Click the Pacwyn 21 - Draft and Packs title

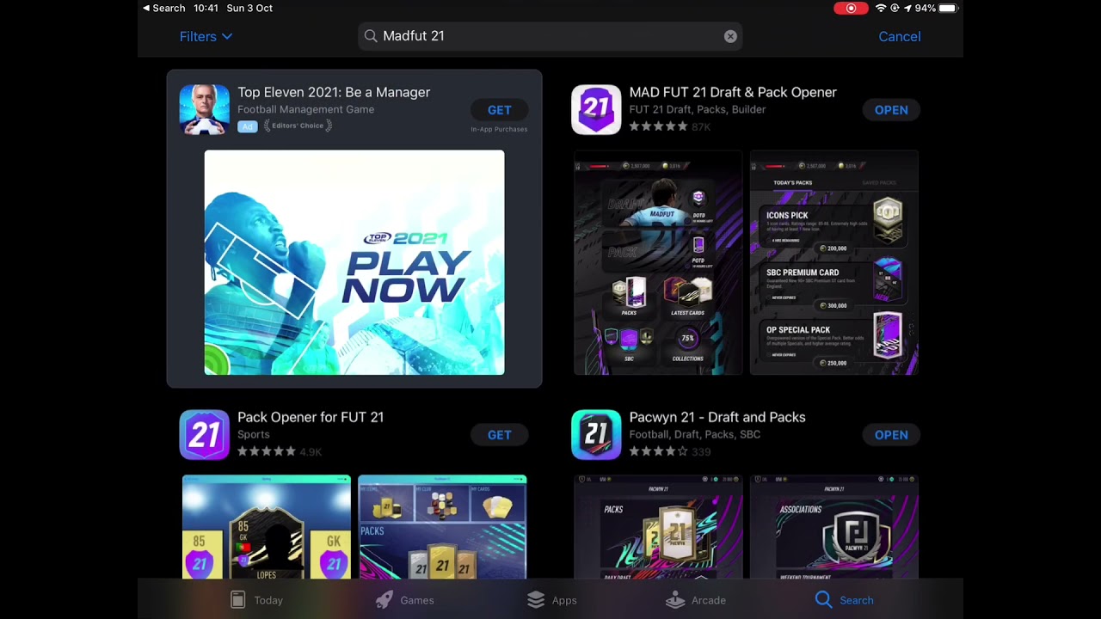(x=717, y=417)
